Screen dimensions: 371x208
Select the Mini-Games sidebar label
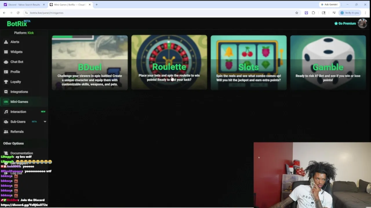[19, 102]
